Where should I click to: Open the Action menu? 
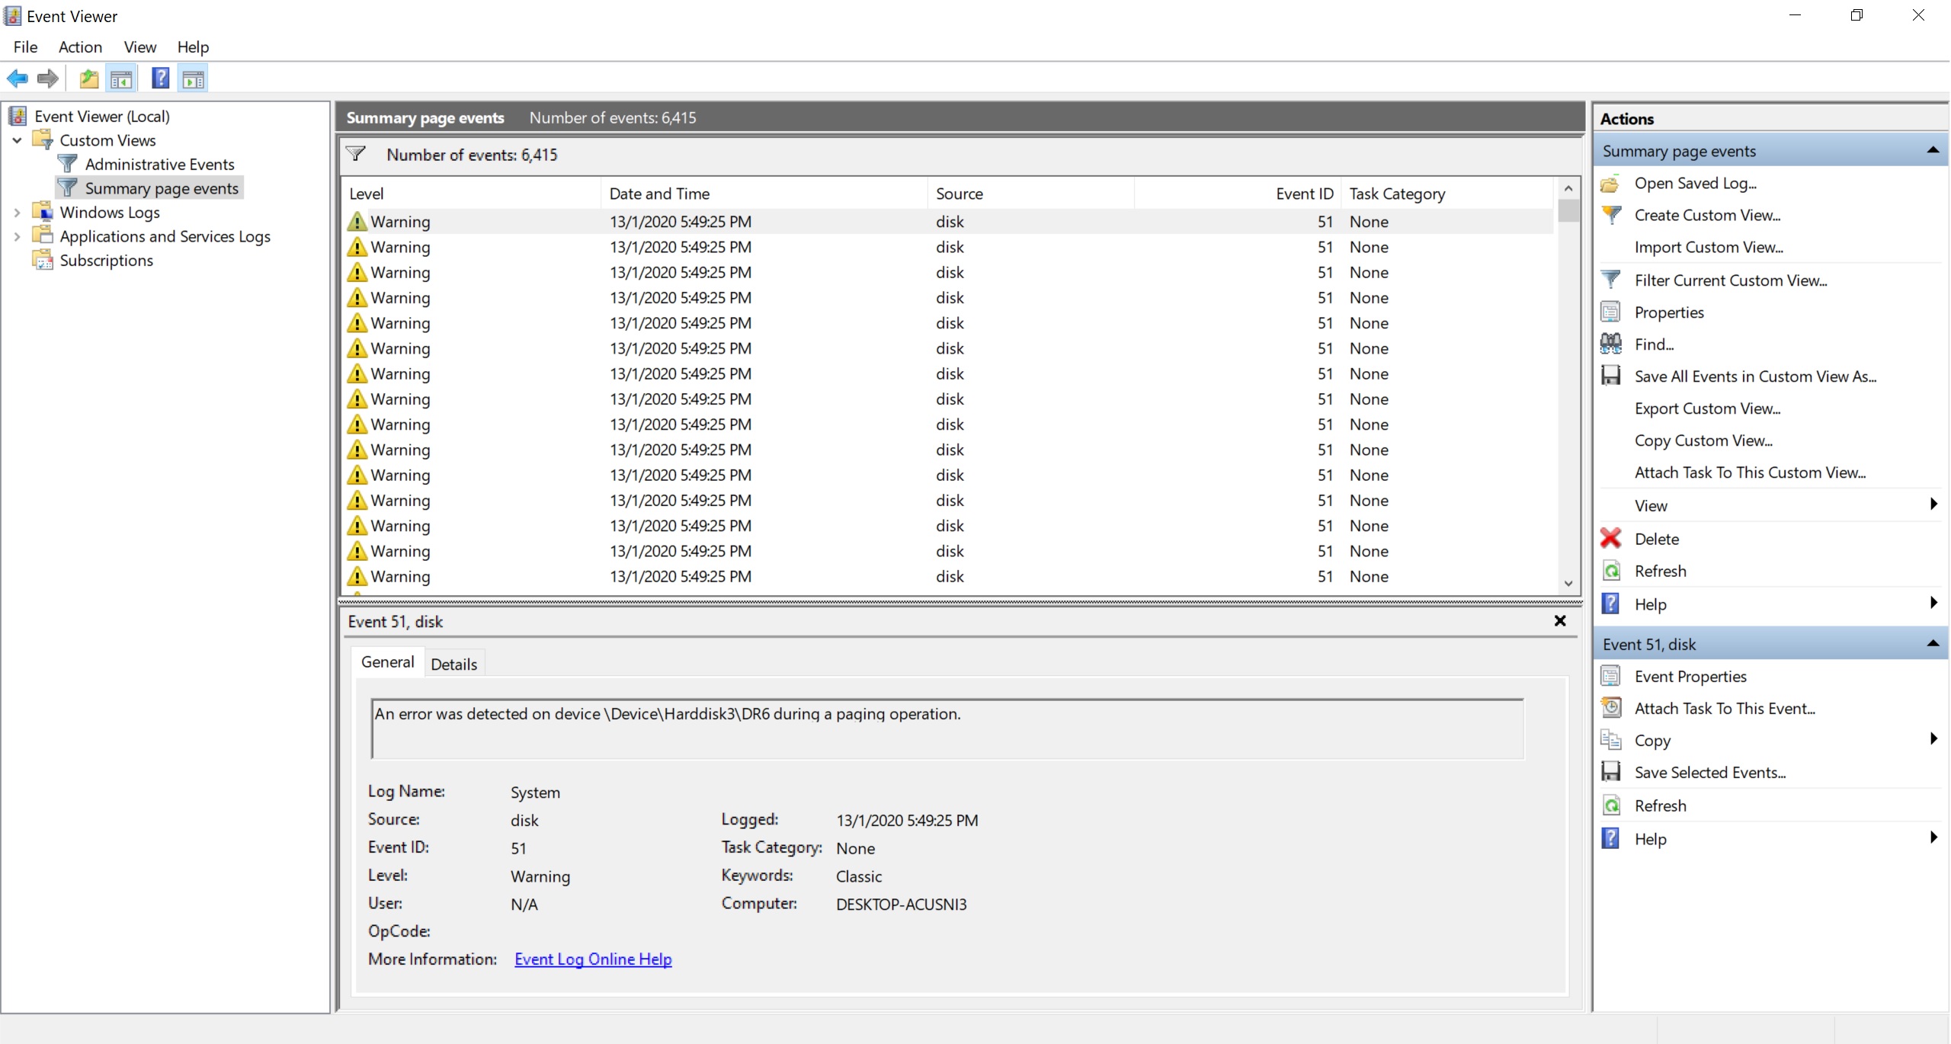point(80,47)
